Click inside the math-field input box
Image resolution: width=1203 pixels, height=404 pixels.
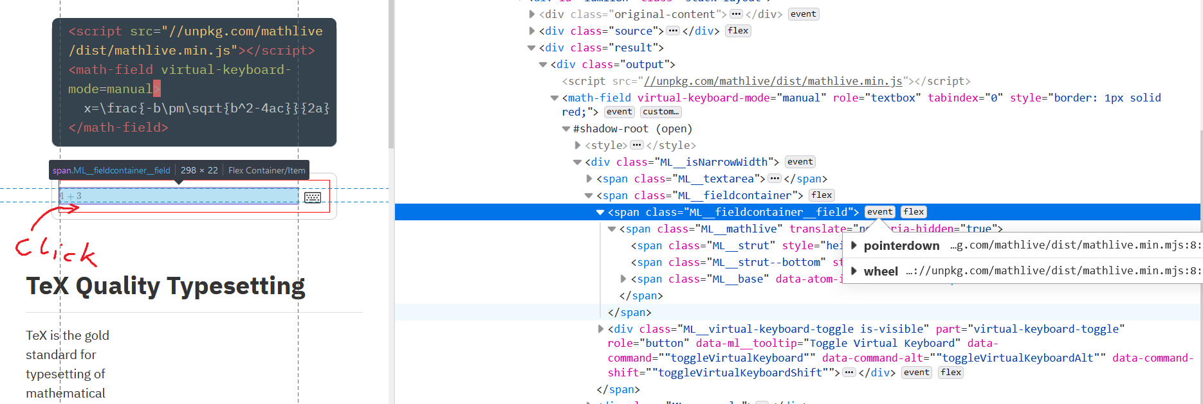179,196
